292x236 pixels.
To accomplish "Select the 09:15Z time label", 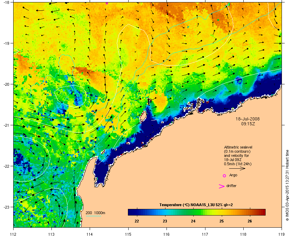I will pyautogui.click(x=248, y=124).
